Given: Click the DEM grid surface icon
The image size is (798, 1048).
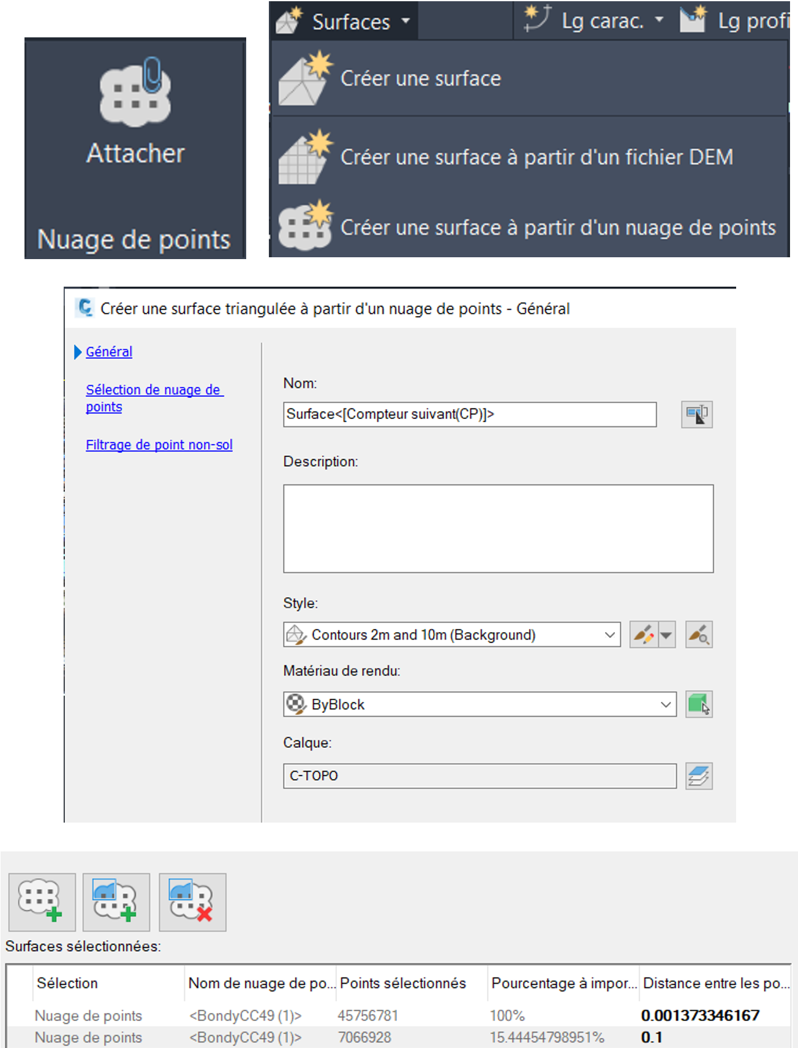Looking at the screenshot, I should [305, 157].
